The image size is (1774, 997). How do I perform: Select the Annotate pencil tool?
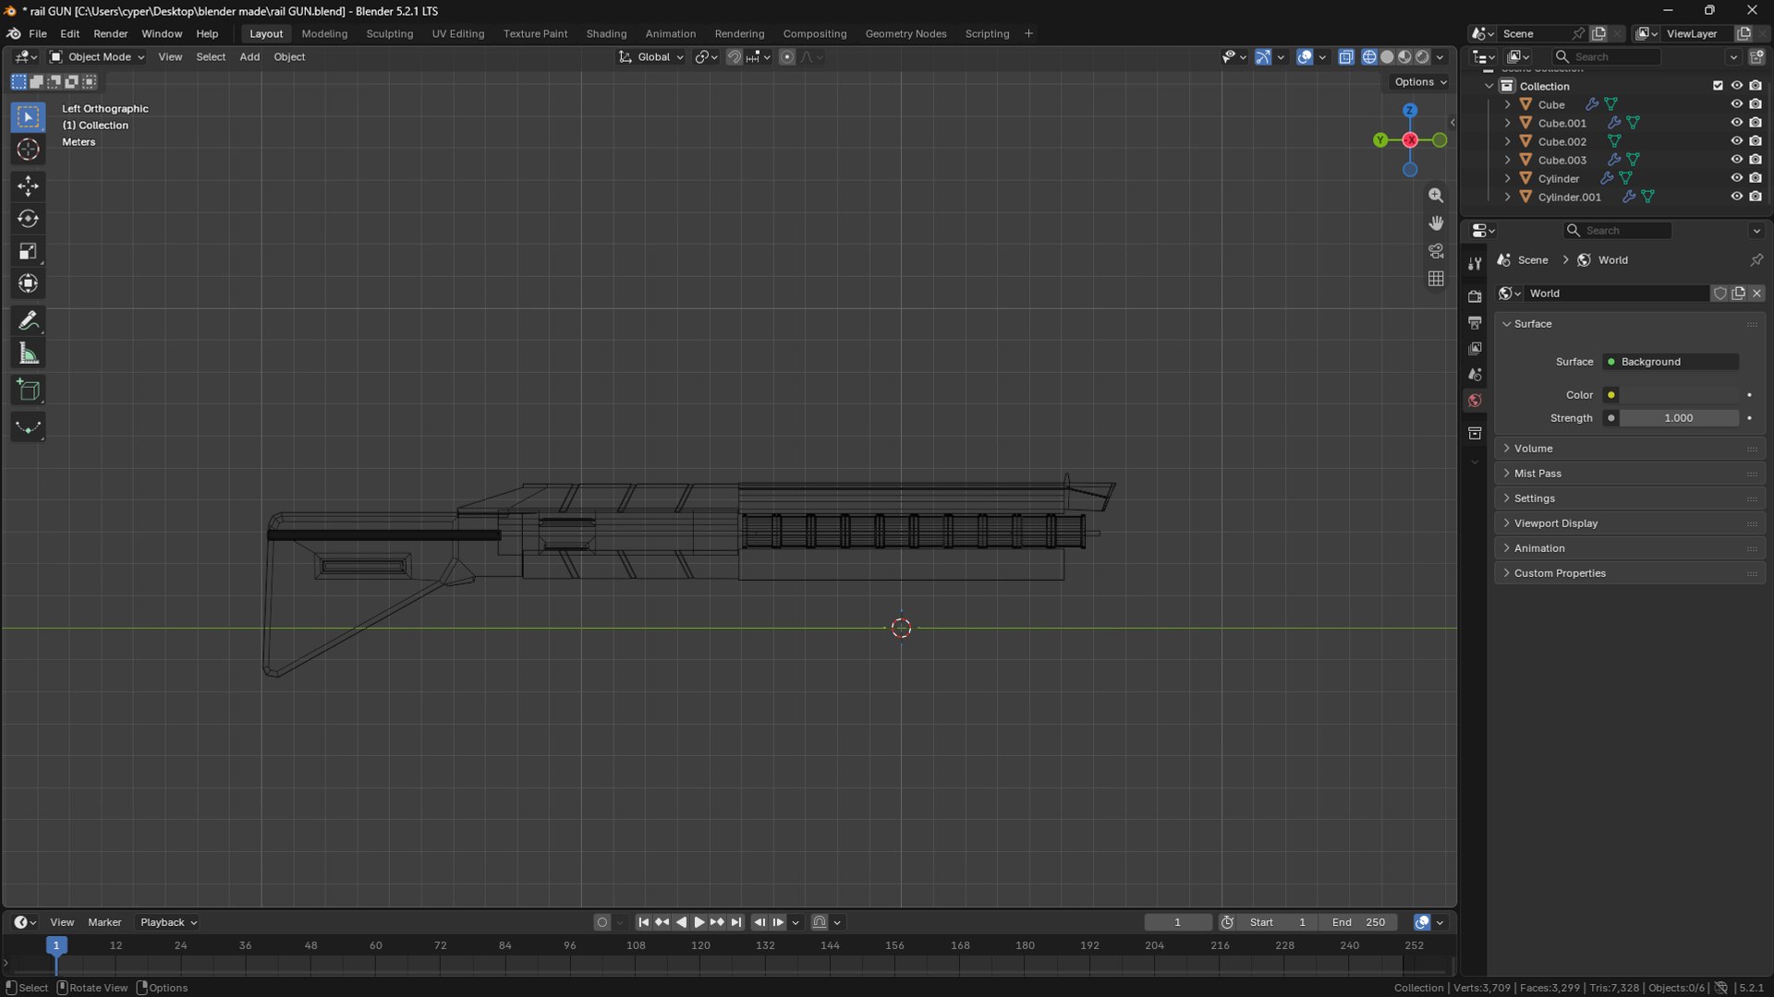pos(28,320)
